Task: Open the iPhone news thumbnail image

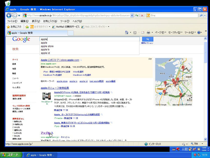Action: [x=47, y=96]
